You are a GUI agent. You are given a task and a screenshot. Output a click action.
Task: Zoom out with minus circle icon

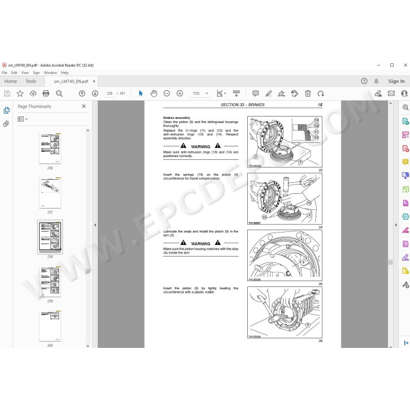(166, 93)
